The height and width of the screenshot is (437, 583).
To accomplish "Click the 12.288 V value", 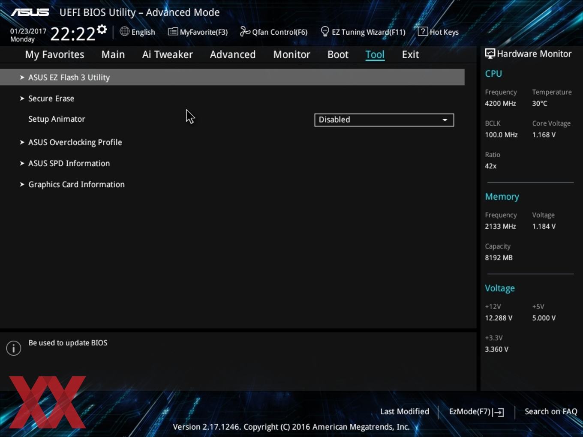I will [499, 318].
